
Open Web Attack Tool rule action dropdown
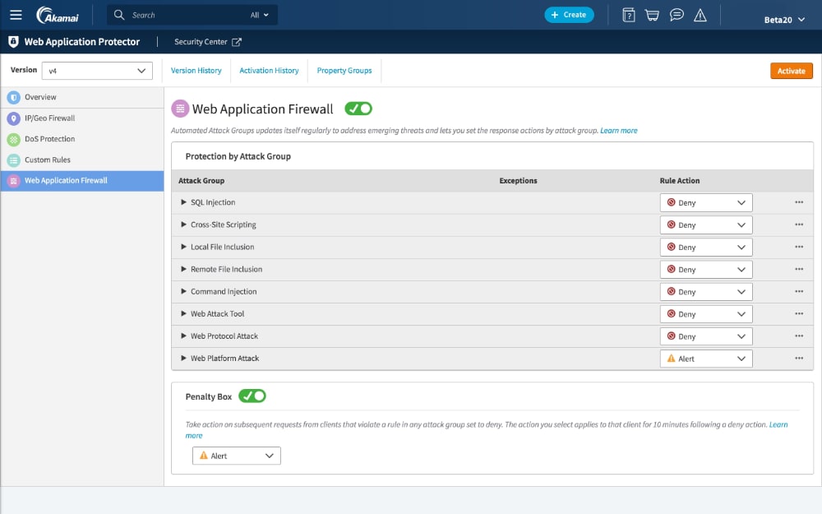coord(705,314)
